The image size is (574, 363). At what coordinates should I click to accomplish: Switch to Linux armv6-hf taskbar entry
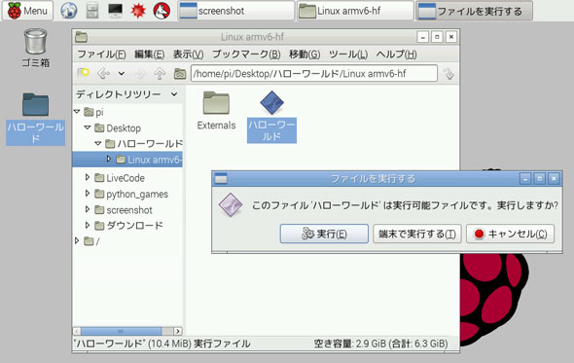355,11
